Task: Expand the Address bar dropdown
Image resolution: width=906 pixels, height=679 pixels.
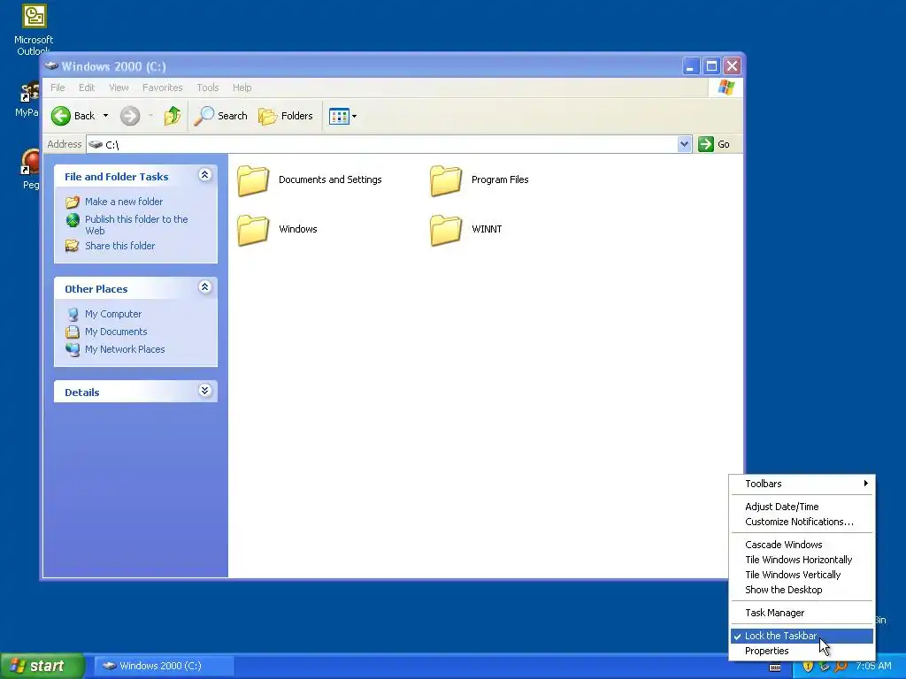Action: pos(684,144)
